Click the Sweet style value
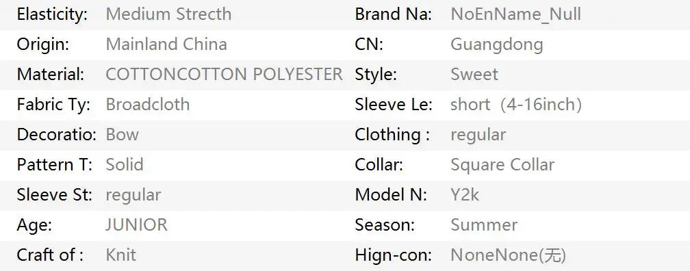 pyautogui.click(x=474, y=75)
